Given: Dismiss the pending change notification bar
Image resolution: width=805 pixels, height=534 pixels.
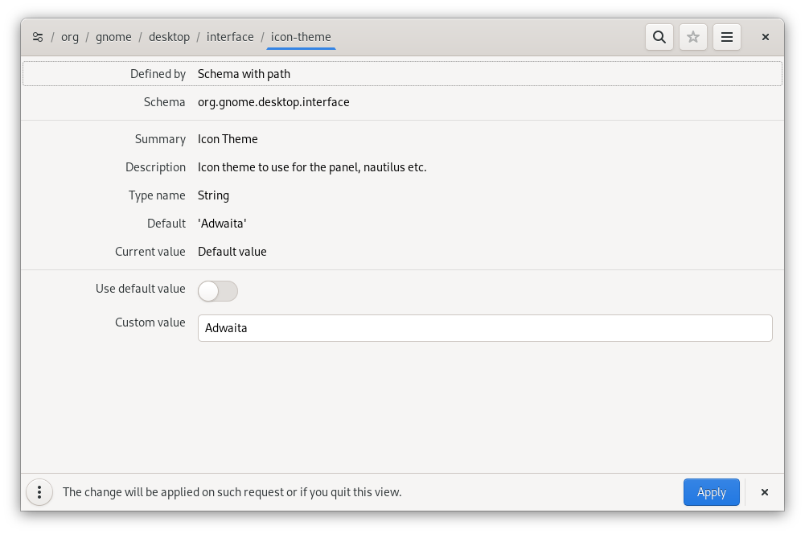Looking at the screenshot, I should [x=765, y=492].
